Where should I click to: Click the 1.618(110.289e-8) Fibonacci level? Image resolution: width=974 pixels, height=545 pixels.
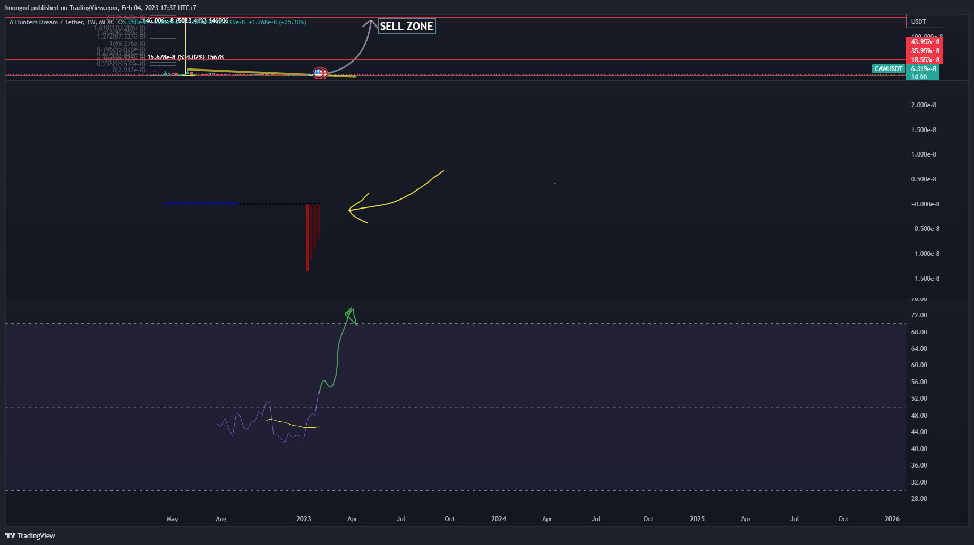[119, 27]
